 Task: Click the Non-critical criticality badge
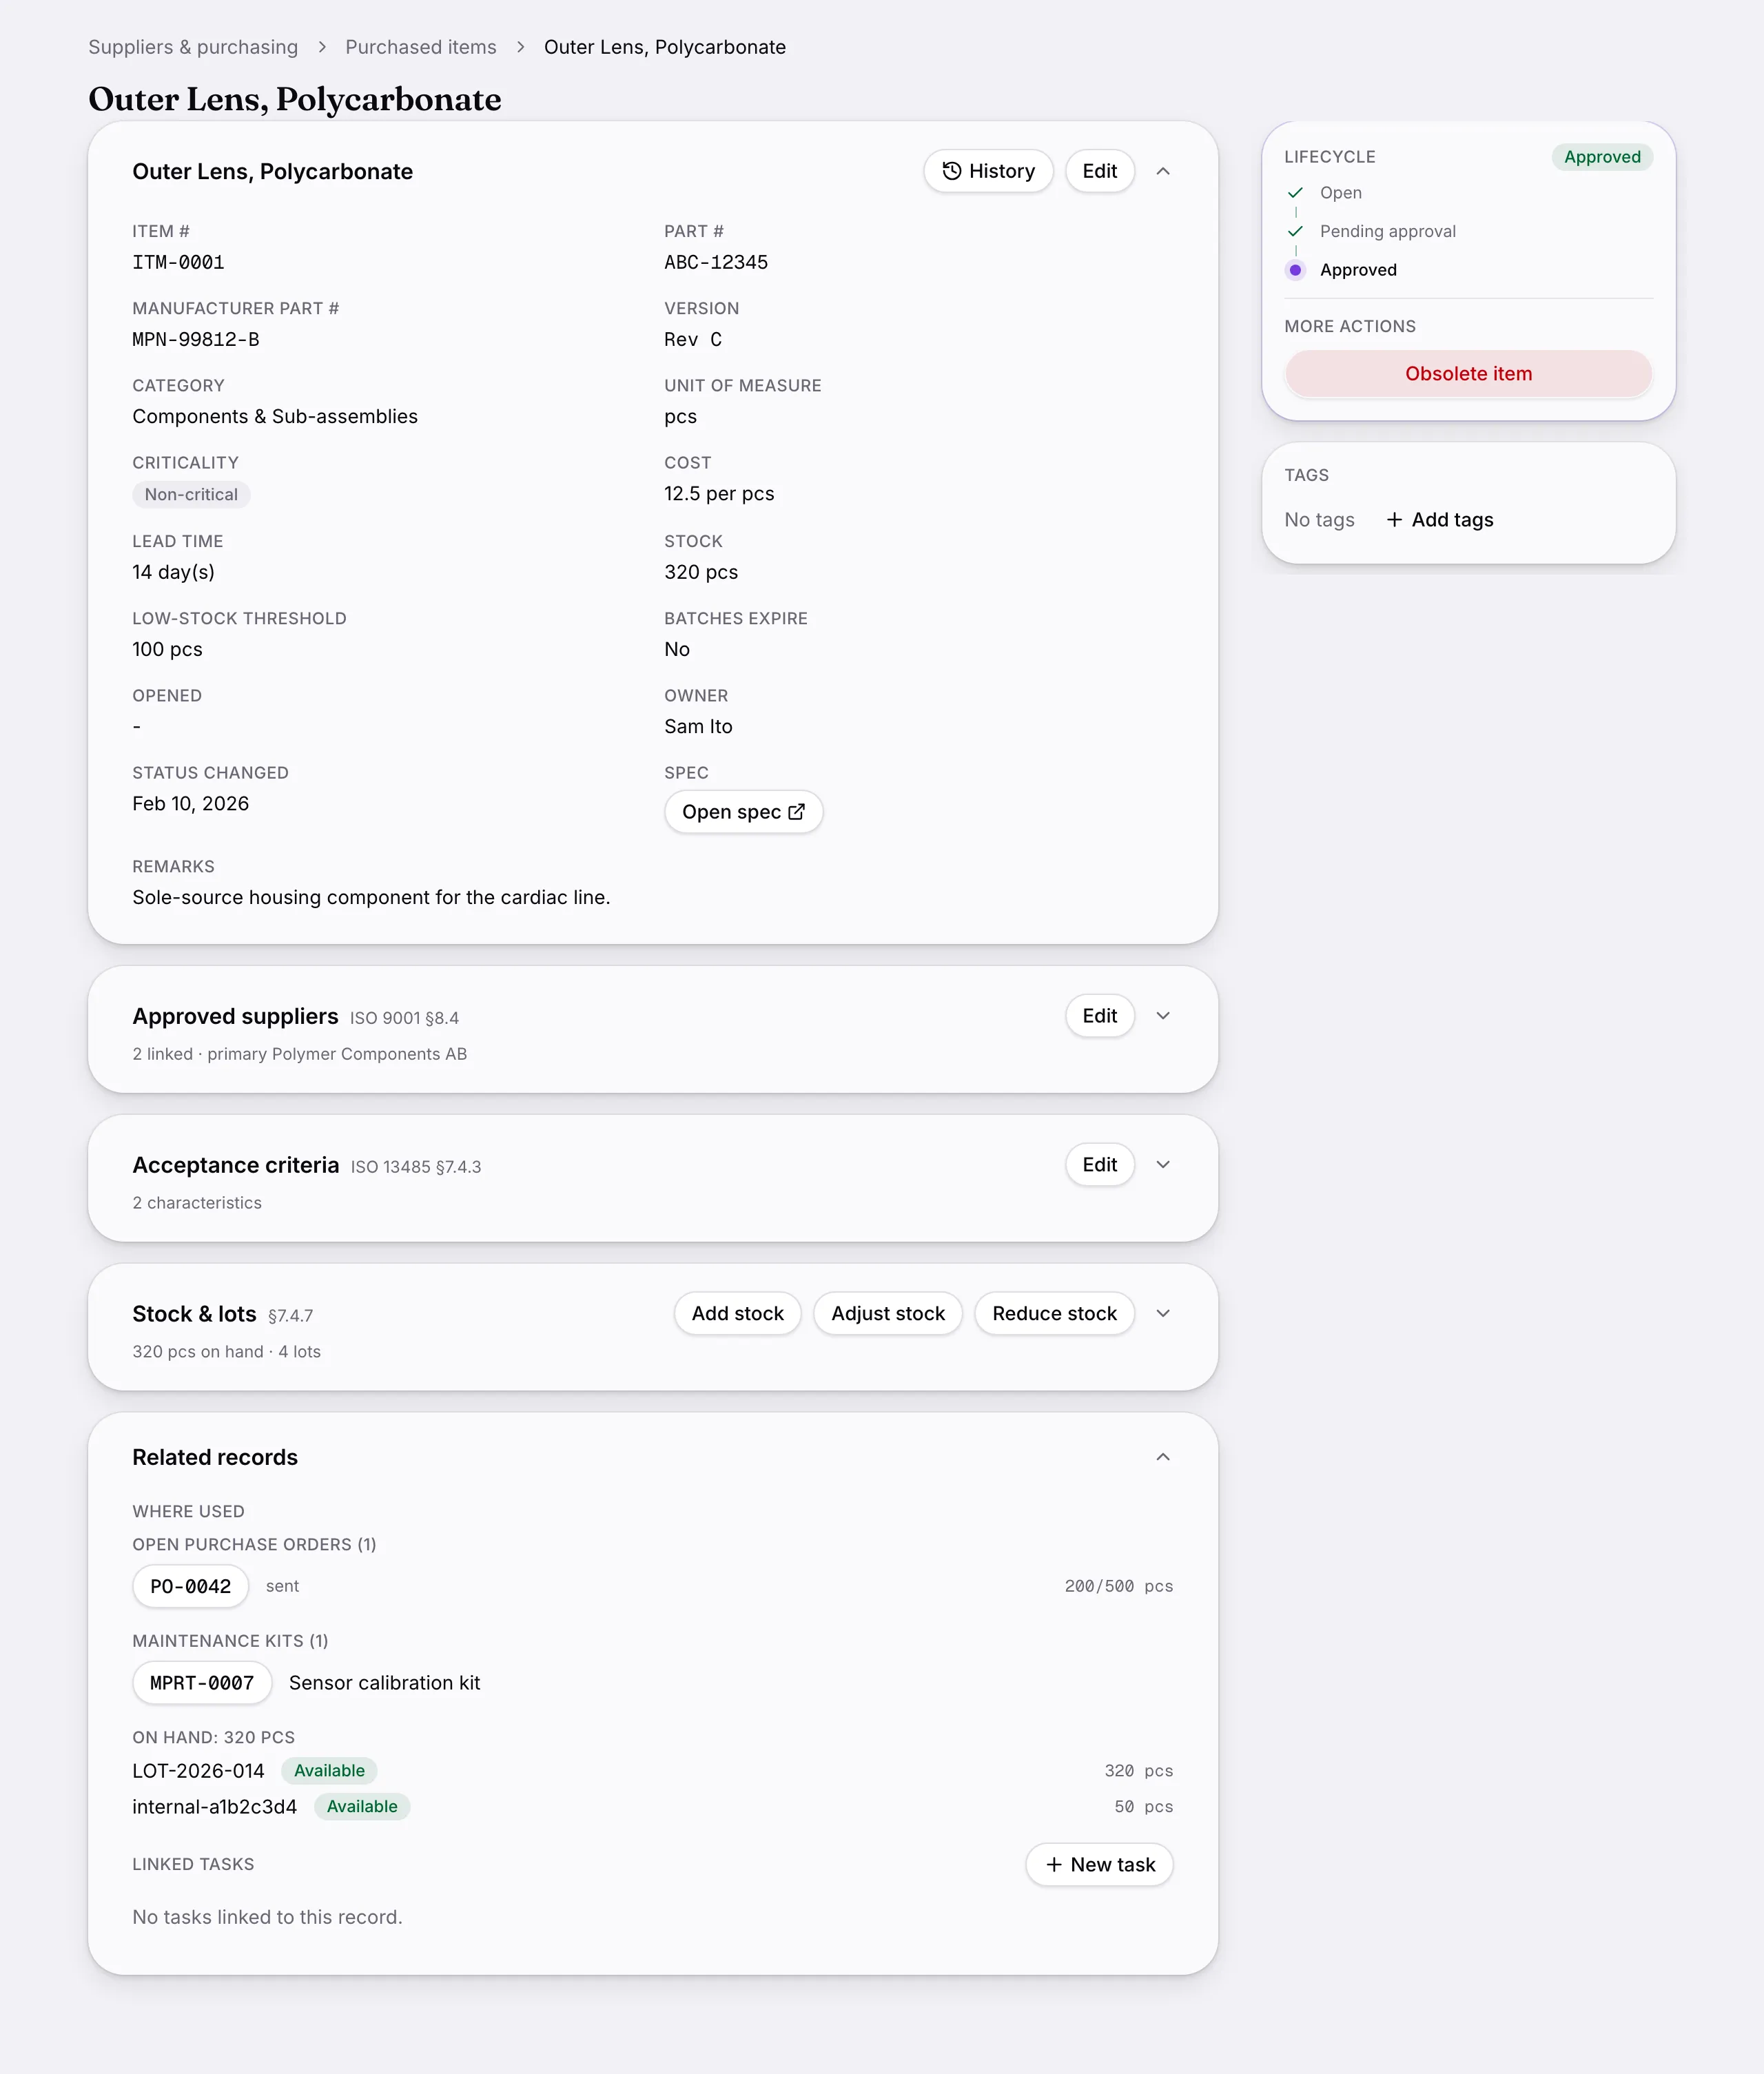tap(191, 495)
